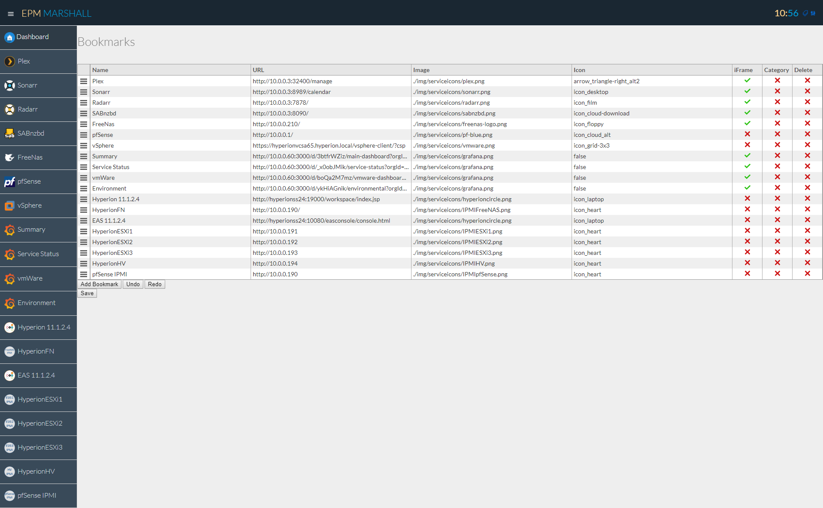Click the Dashboard home icon
The image size is (823, 508).
pyautogui.click(x=9, y=37)
